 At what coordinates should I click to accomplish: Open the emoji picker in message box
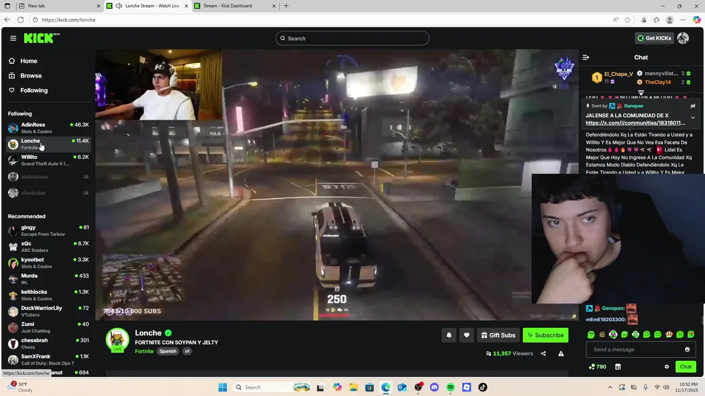687,349
